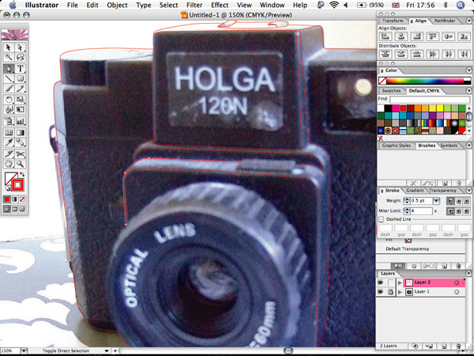Open the zoom level dropdown at bottom-left

coord(24,350)
